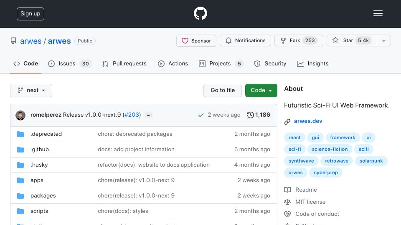The width and height of the screenshot is (401, 225).
Task: Open the arwes owner link
Action: coord(30,41)
